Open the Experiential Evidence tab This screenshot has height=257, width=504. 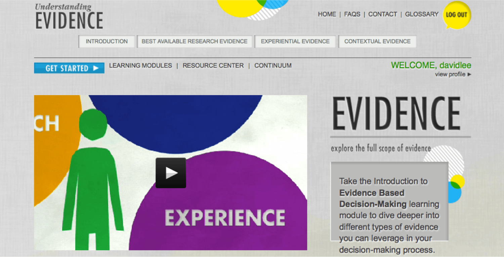click(x=295, y=41)
